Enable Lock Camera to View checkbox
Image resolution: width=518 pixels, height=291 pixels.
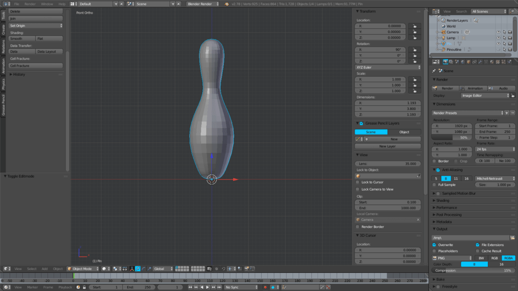pos(357,189)
